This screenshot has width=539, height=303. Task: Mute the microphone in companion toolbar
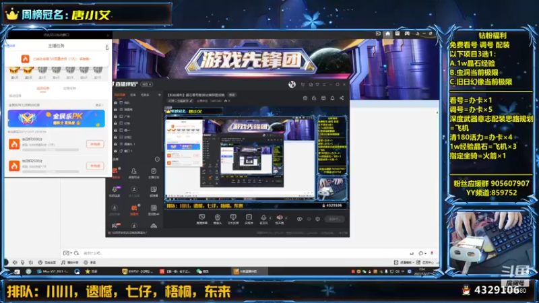pyautogui.click(x=263, y=217)
